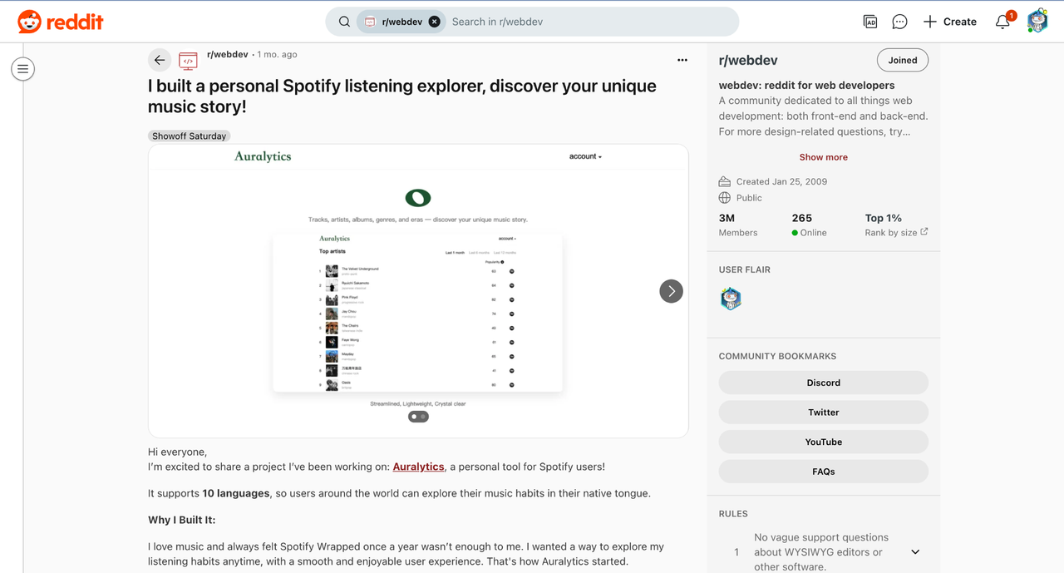1064x573 pixels.
Task: Click the USER FLAIR heading
Action: pyautogui.click(x=745, y=269)
